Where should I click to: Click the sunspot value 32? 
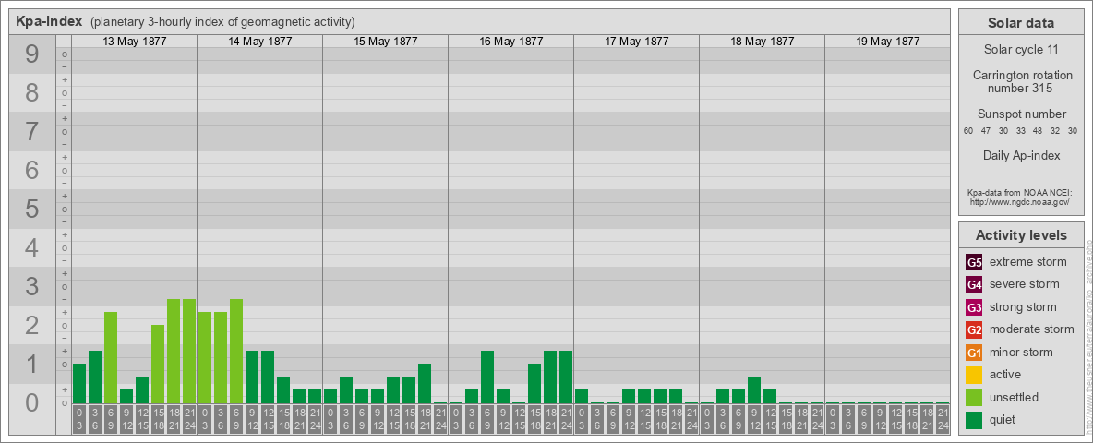click(x=1055, y=131)
